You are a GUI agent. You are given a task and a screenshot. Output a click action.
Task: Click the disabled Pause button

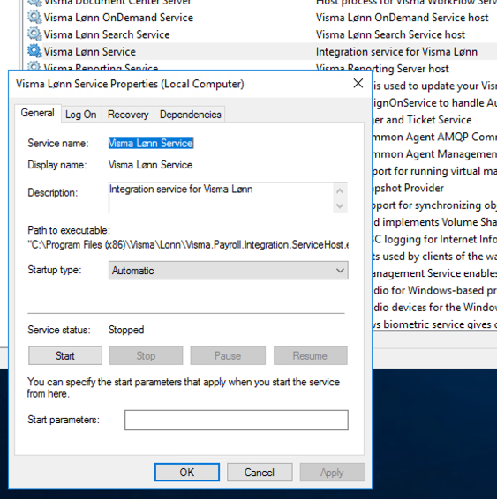pyautogui.click(x=228, y=355)
